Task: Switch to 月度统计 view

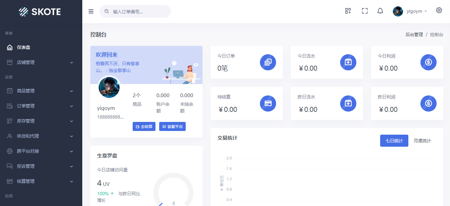Action: point(422,141)
